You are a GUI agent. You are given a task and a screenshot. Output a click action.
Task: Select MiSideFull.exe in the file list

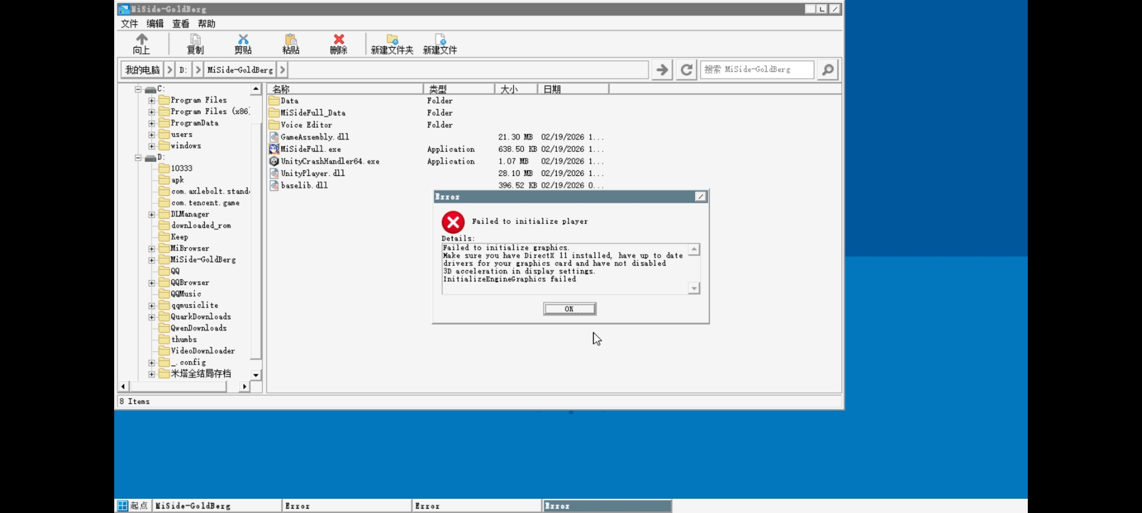point(310,149)
